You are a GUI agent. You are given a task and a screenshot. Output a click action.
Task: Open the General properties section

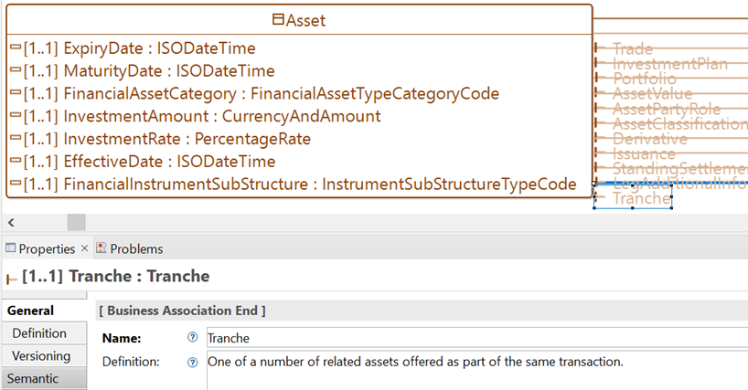45,311
